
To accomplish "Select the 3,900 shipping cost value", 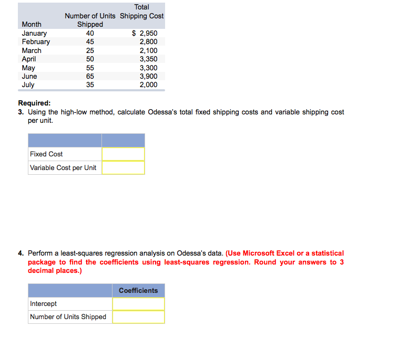I will (x=148, y=76).
